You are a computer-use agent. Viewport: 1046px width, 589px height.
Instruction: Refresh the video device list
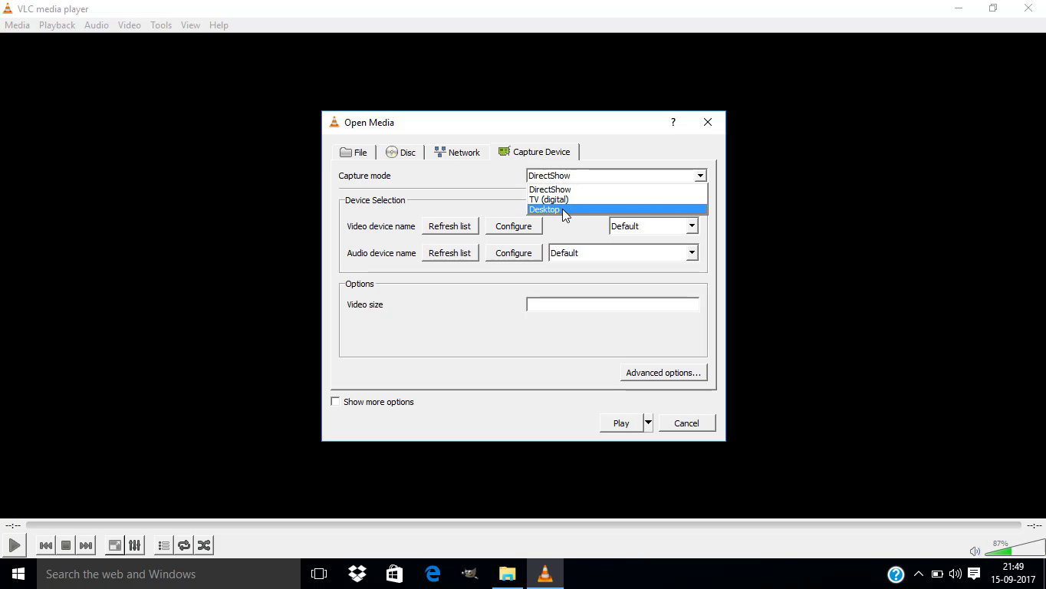(450, 225)
